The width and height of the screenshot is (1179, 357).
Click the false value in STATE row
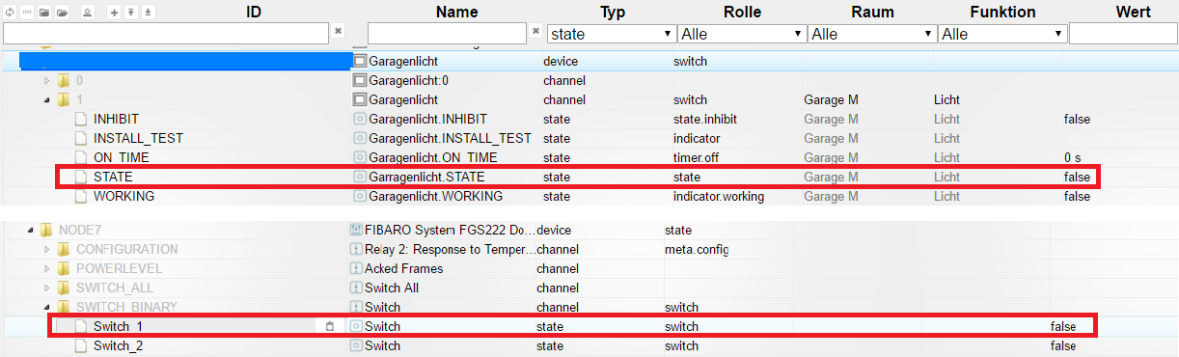tap(1077, 177)
